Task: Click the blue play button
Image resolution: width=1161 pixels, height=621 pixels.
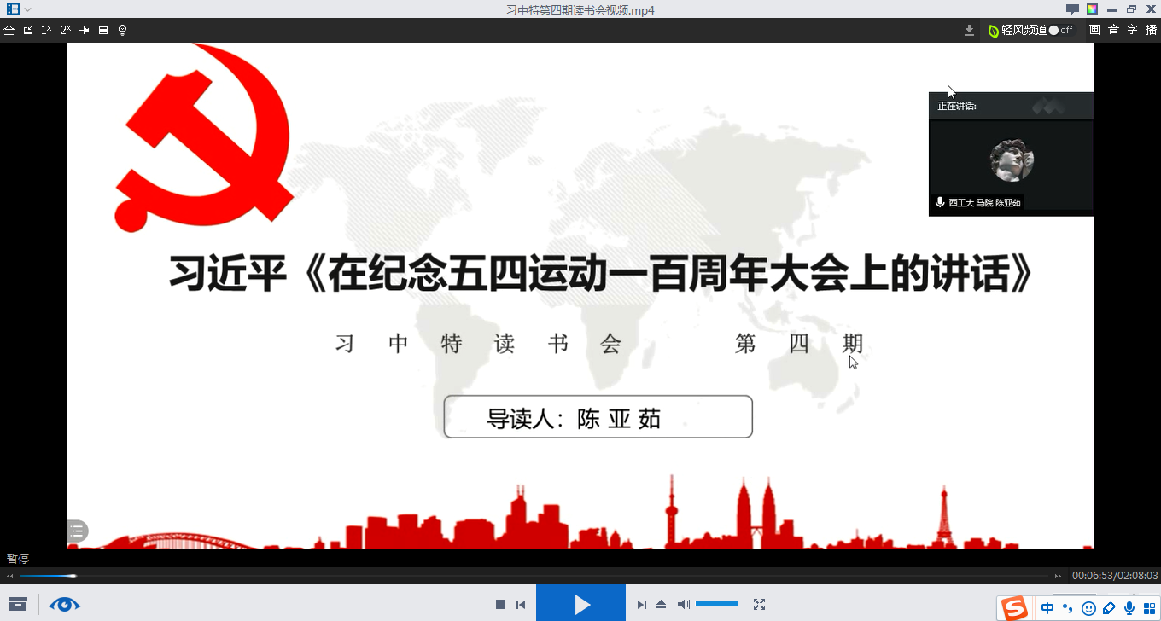Action: click(580, 604)
